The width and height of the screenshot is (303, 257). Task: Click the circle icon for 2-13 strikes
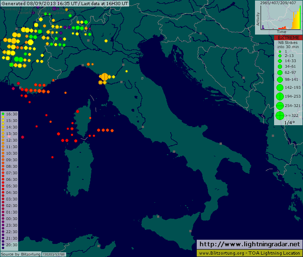(x=280, y=56)
